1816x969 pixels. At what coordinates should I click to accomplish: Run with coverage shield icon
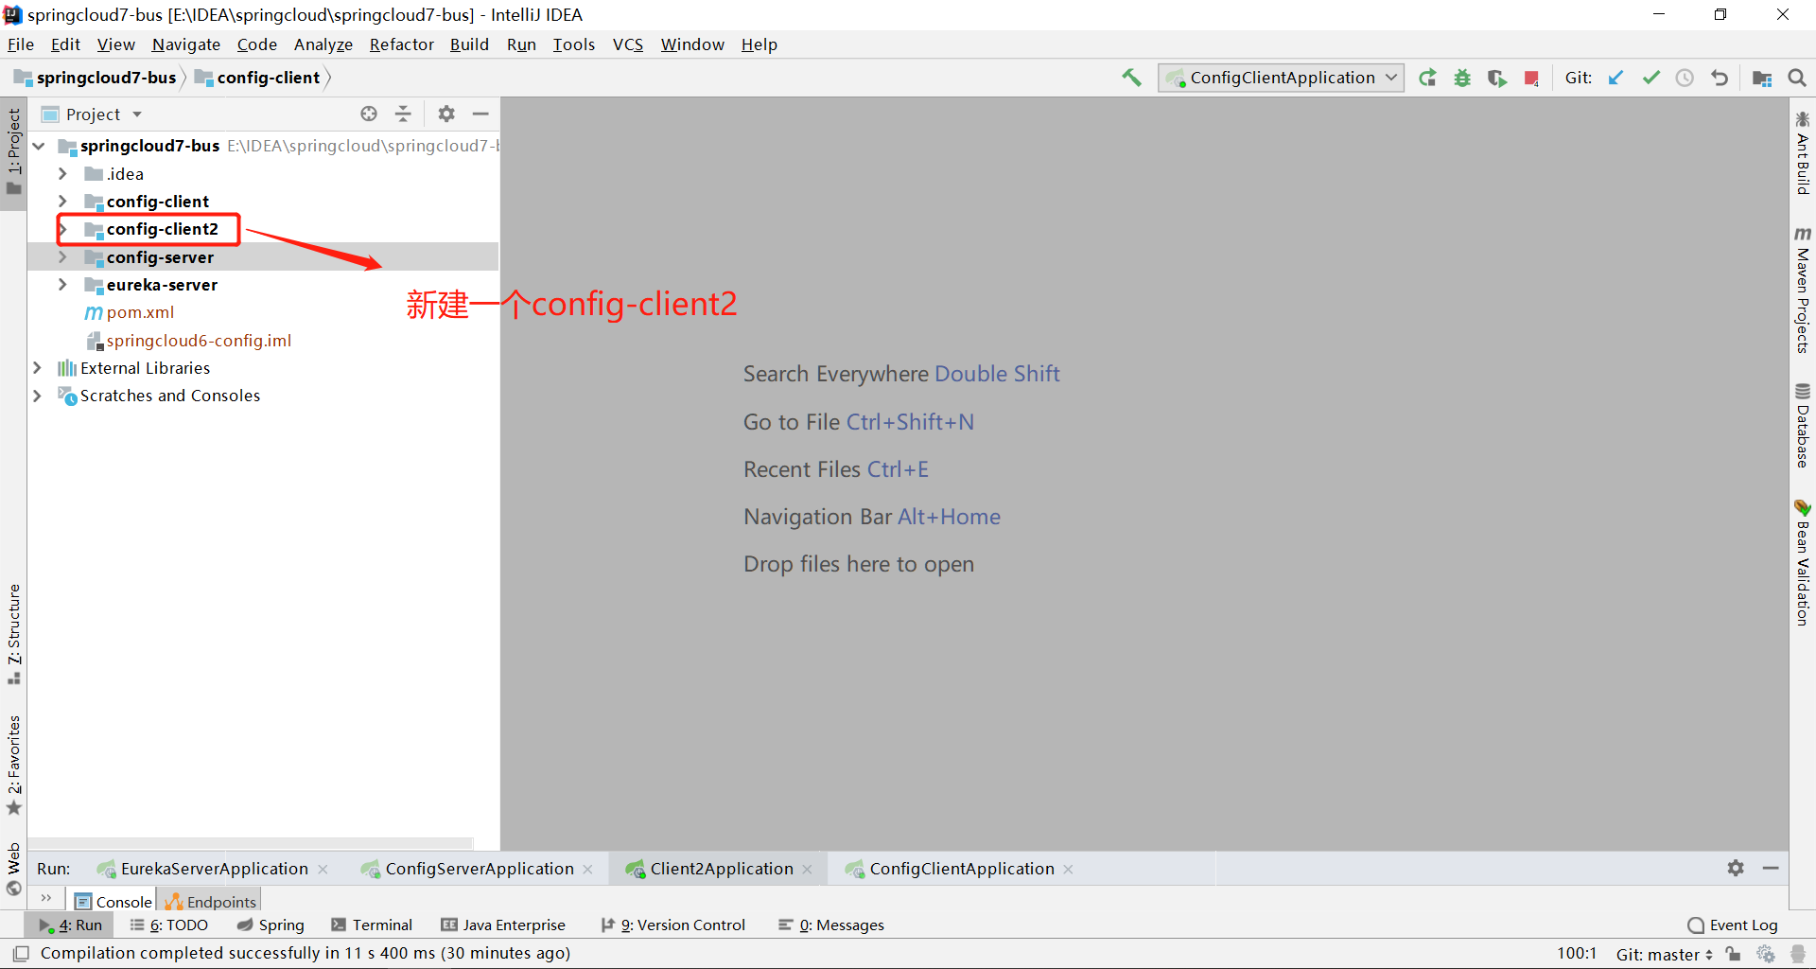tap(1496, 78)
